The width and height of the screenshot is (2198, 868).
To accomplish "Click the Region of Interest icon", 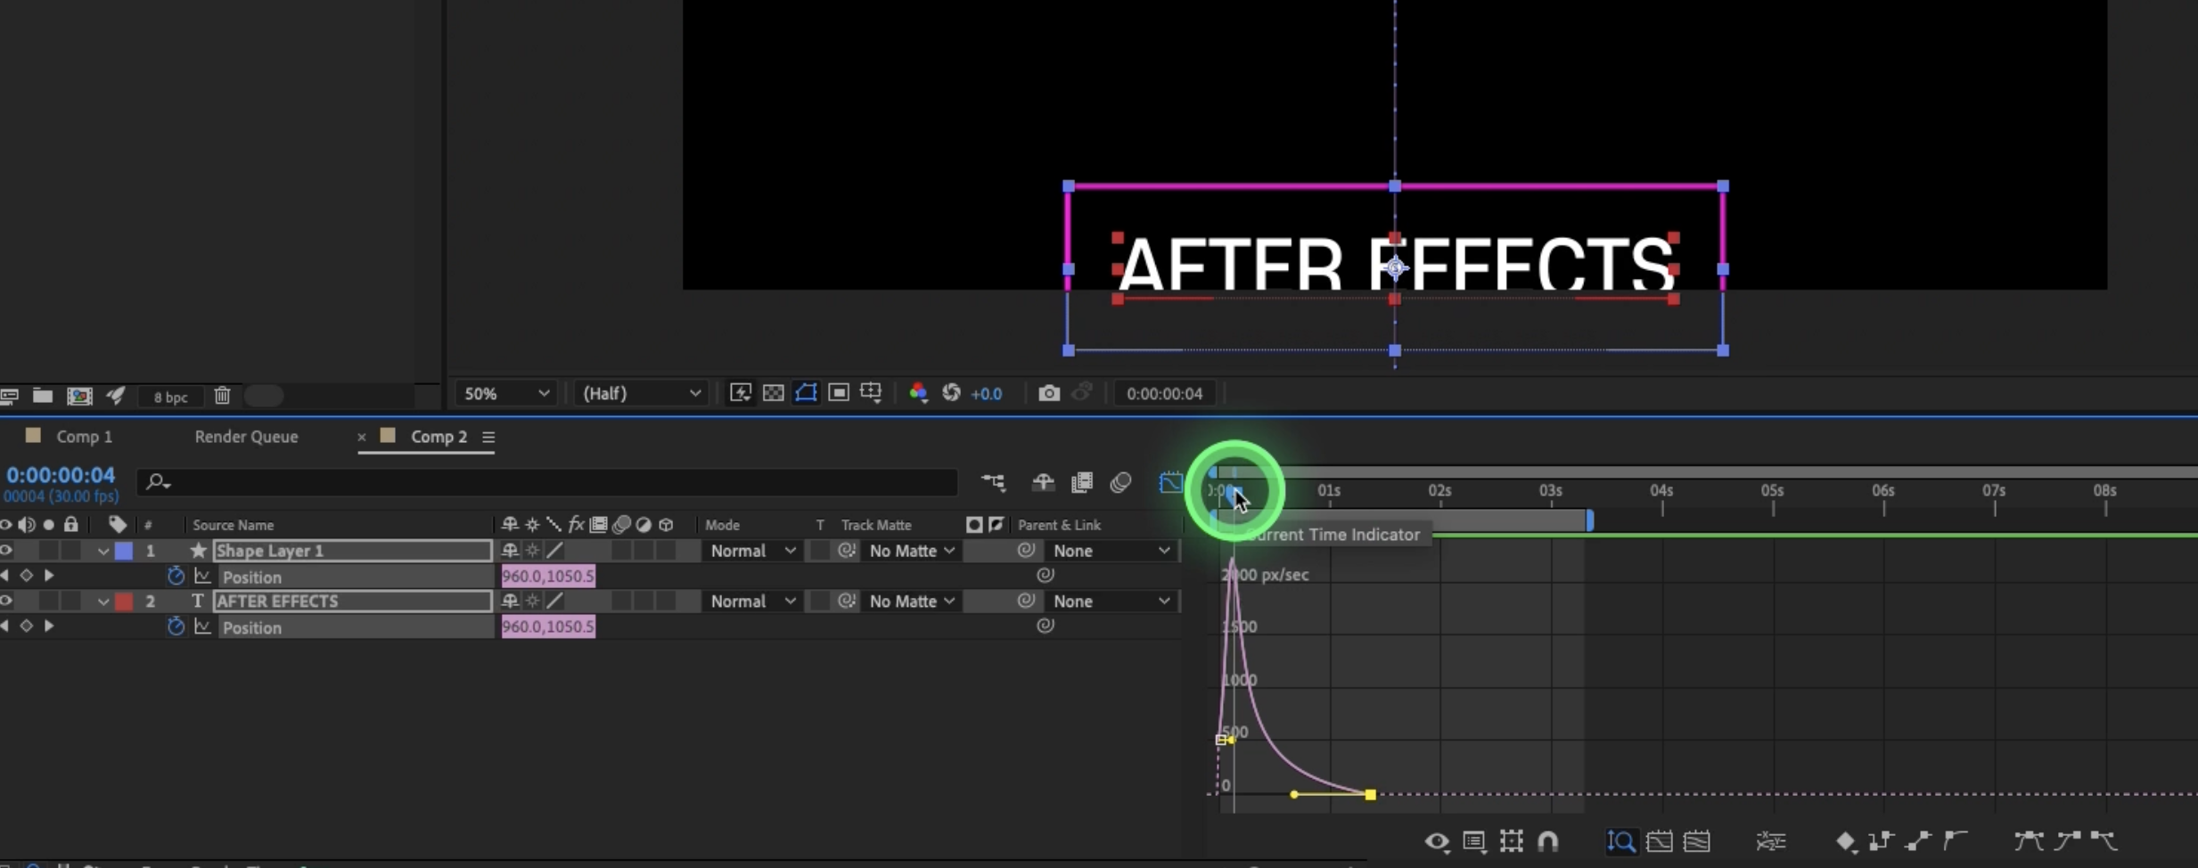I will tap(839, 393).
